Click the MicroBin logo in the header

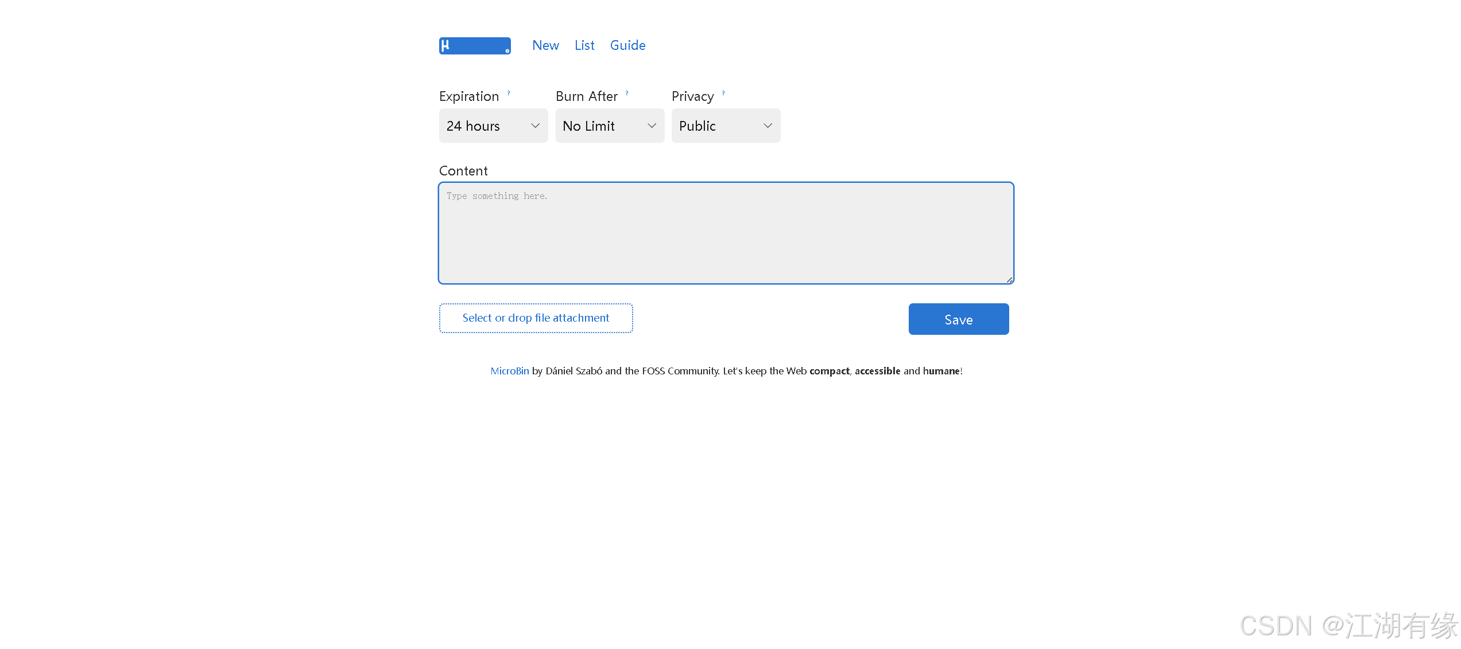[x=475, y=46]
